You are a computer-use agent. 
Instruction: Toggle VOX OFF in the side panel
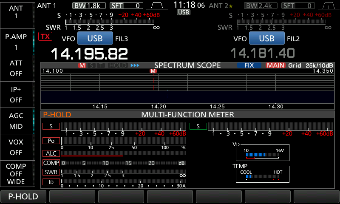[x=16, y=147]
